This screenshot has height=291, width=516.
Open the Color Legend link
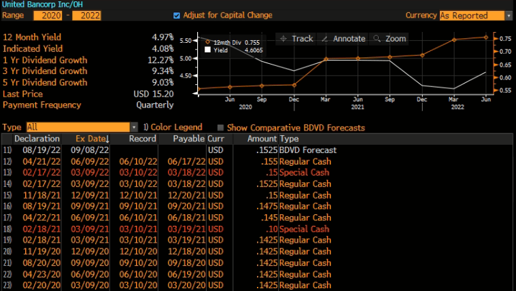point(172,127)
